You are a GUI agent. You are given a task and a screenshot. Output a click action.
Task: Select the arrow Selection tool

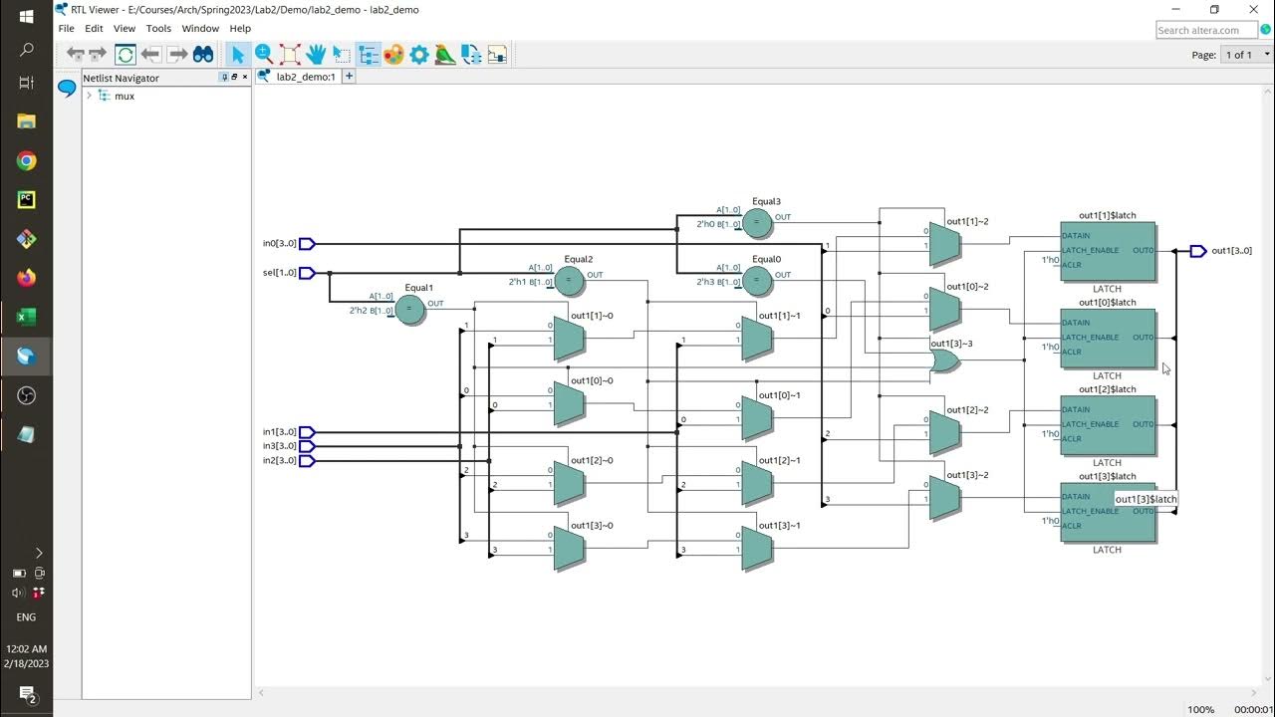[238, 54]
